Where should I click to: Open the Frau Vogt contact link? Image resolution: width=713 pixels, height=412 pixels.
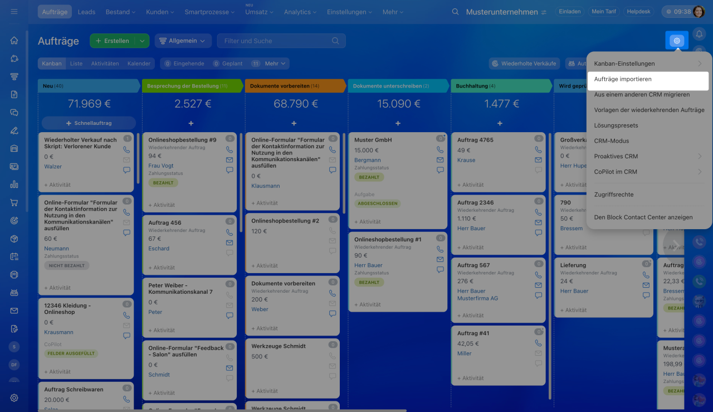(161, 166)
